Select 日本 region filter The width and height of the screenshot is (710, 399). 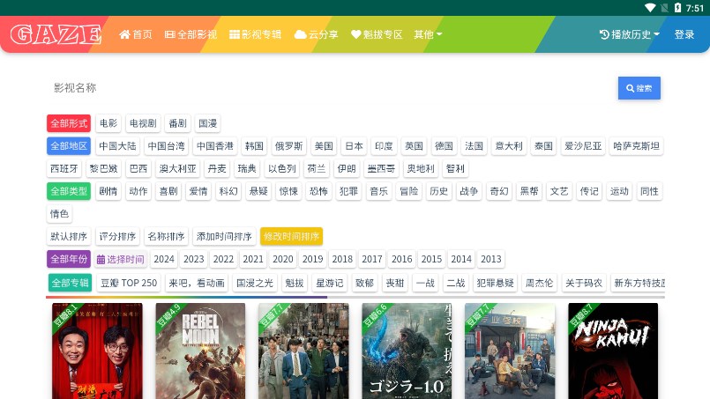354,146
